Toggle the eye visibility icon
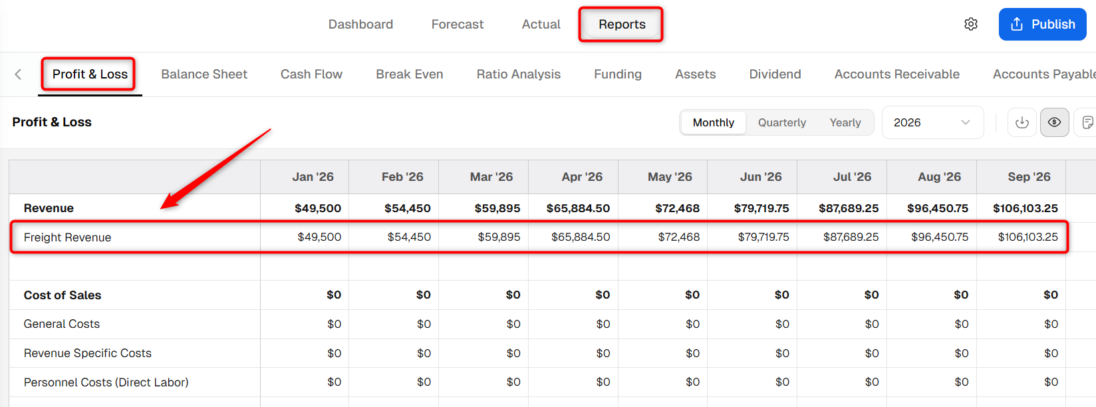 pyautogui.click(x=1055, y=122)
